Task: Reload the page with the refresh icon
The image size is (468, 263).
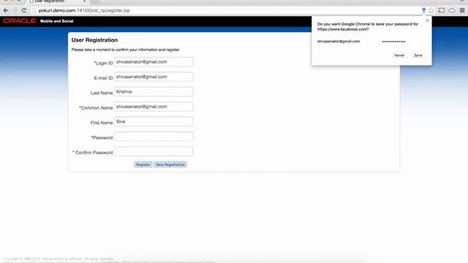Action: tap(24, 10)
